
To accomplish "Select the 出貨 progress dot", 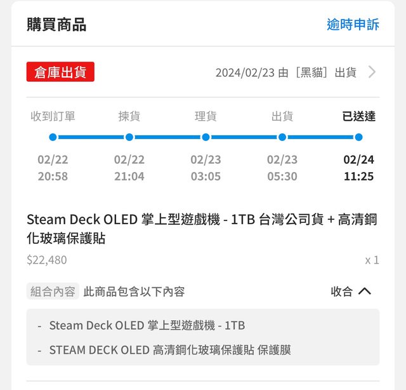I will tap(282, 137).
